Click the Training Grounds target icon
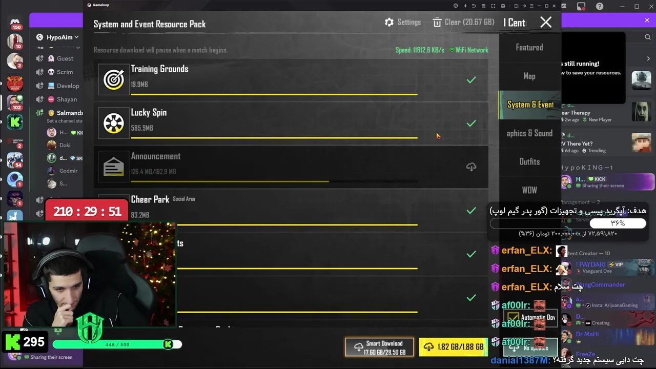 [114, 79]
